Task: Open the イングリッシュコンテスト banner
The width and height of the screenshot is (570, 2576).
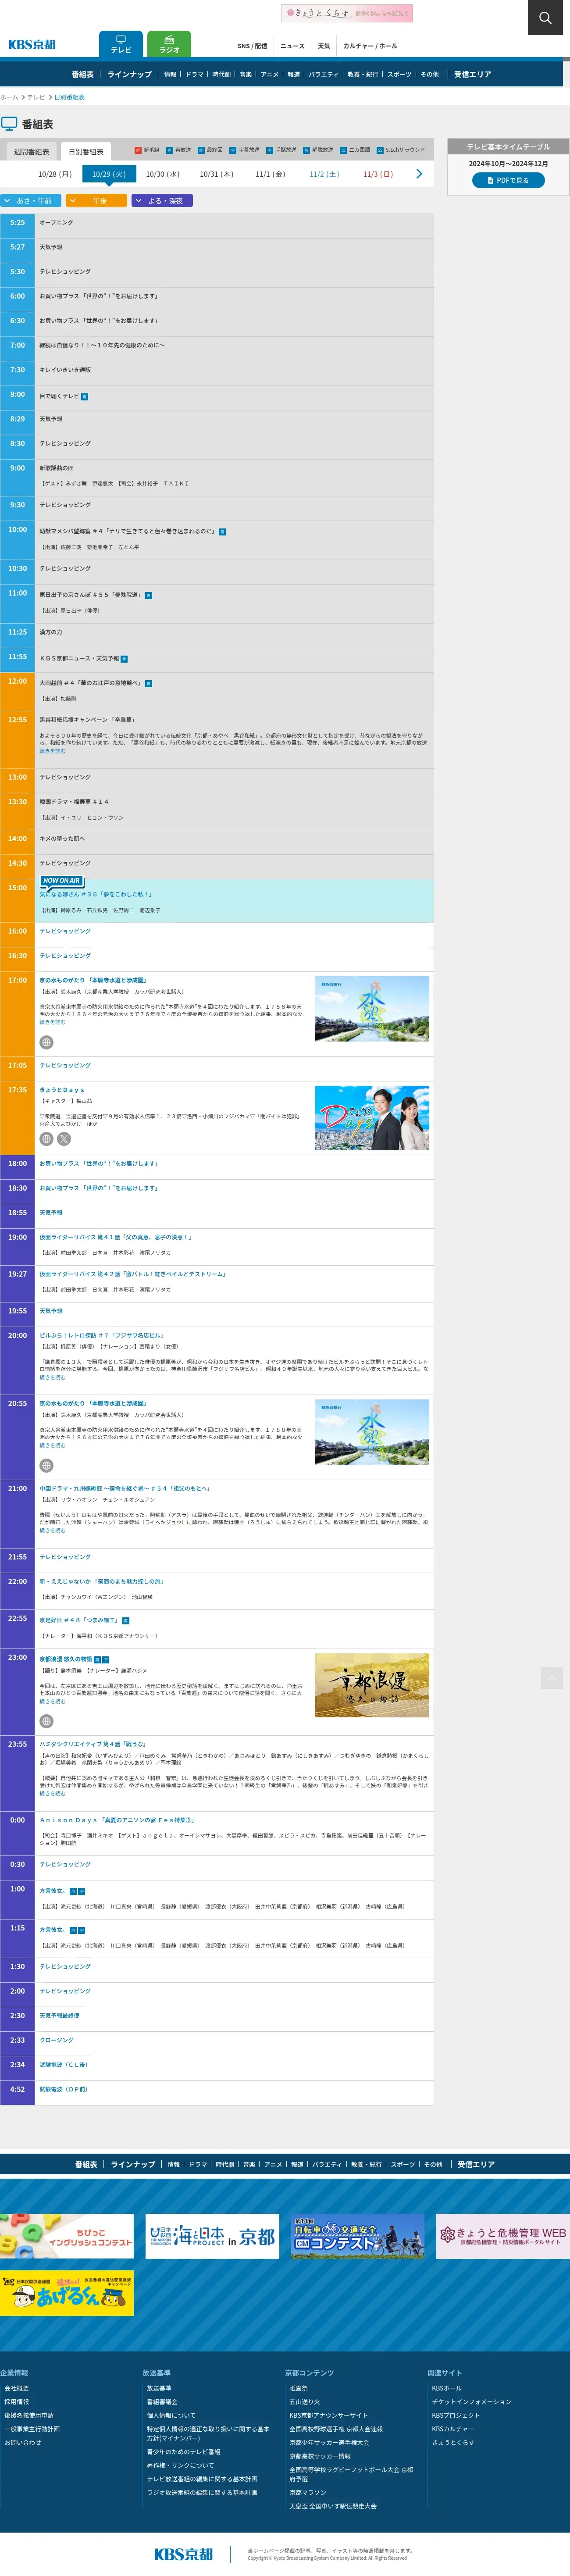Action: (x=67, y=2236)
